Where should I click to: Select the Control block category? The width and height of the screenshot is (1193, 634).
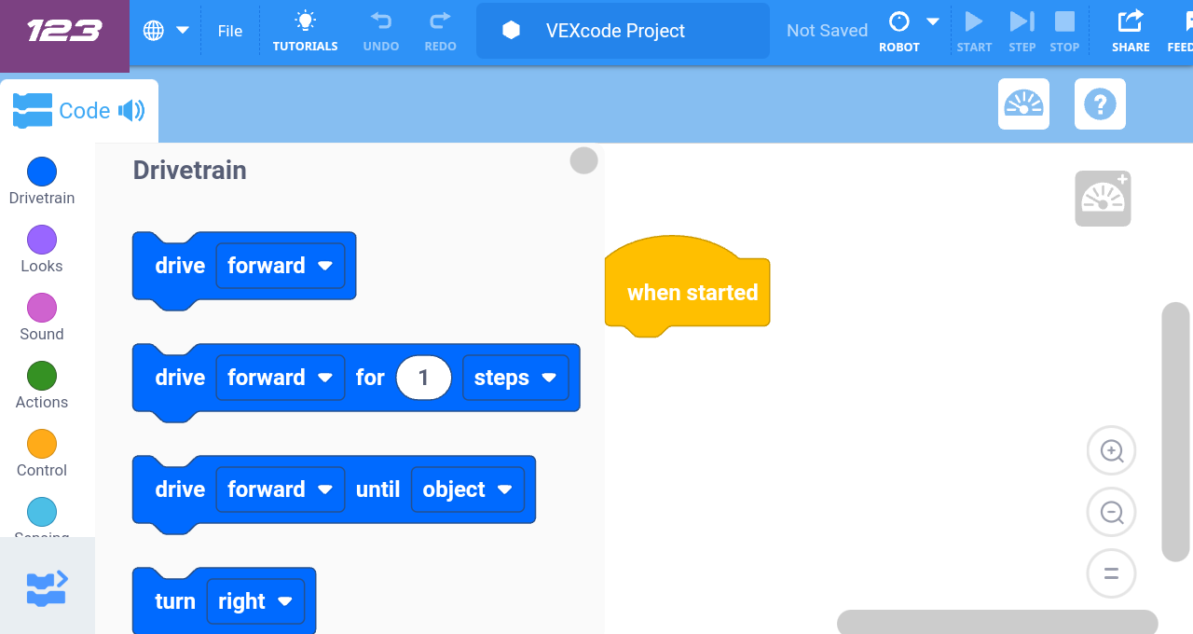coord(41,453)
